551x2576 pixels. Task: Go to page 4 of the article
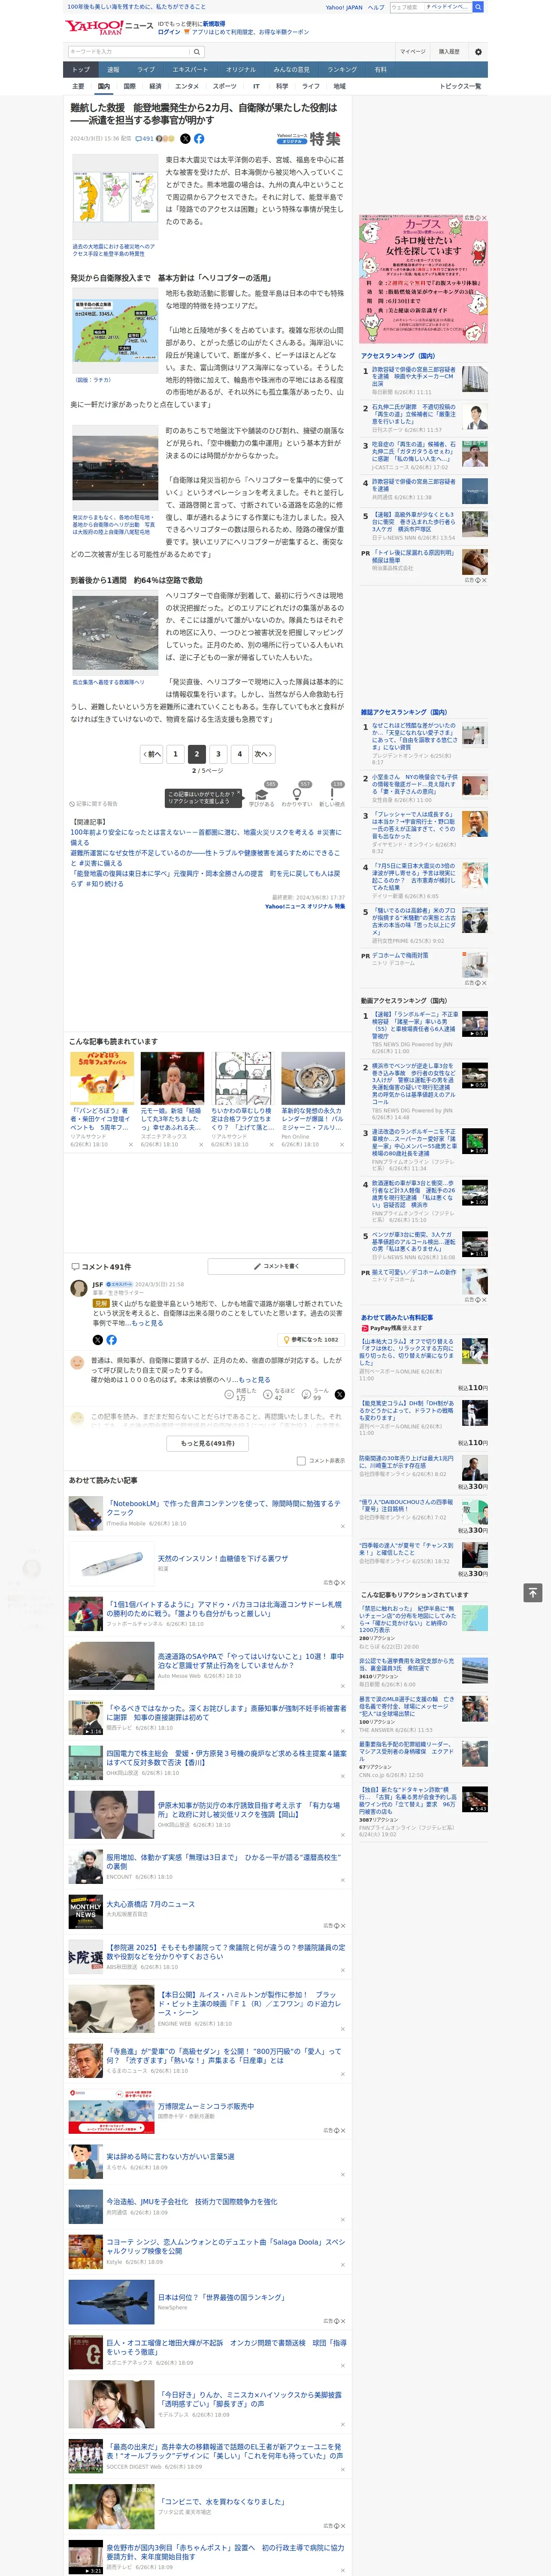(x=239, y=754)
